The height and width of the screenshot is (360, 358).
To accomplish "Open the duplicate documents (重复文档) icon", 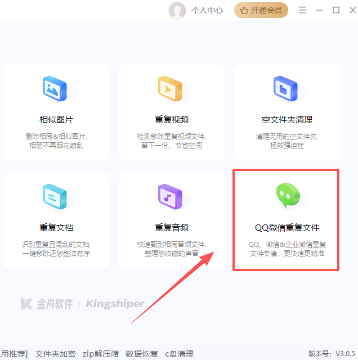I will coord(55,196).
